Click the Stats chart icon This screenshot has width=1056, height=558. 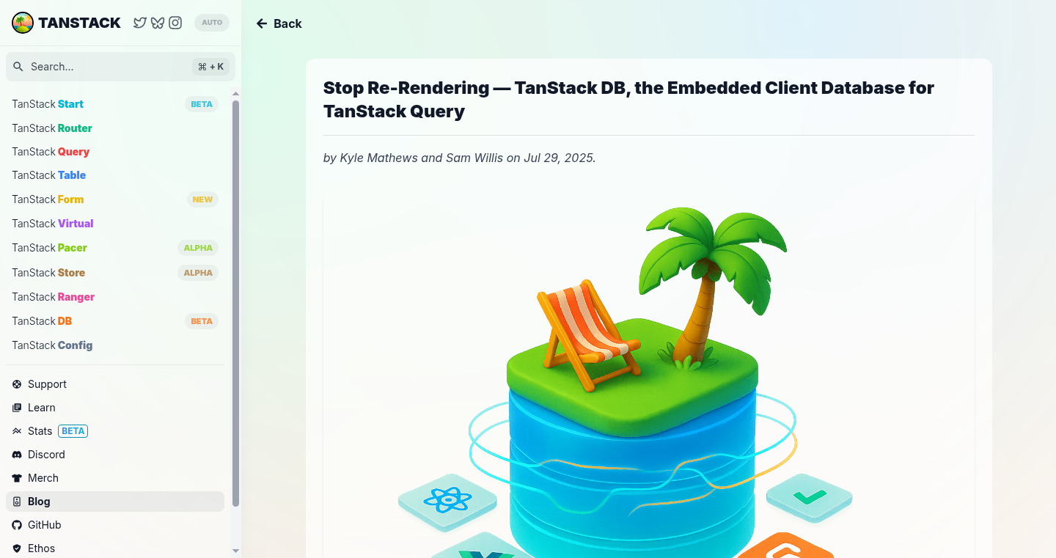pyautogui.click(x=17, y=431)
